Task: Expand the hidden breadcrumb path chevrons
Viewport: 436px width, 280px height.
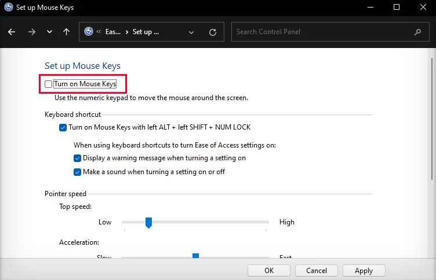Action: (100, 32)
